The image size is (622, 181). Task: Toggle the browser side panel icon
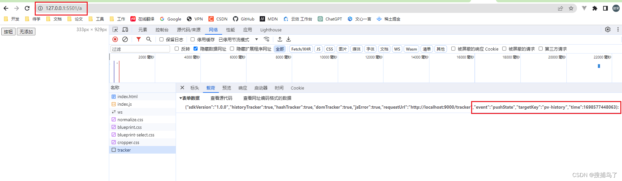point(605,8)
